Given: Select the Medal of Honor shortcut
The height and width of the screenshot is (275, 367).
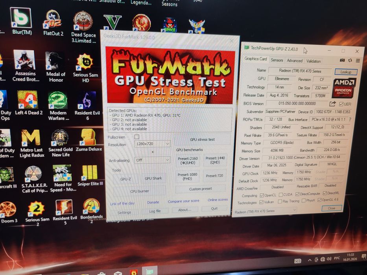Looking at the screenshot, I should [x=55, y=67].
